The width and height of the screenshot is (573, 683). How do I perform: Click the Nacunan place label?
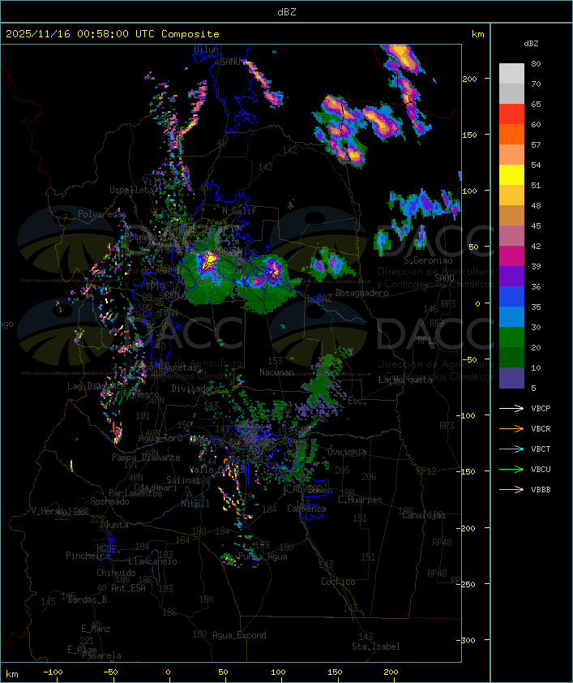tap(276, 372)
